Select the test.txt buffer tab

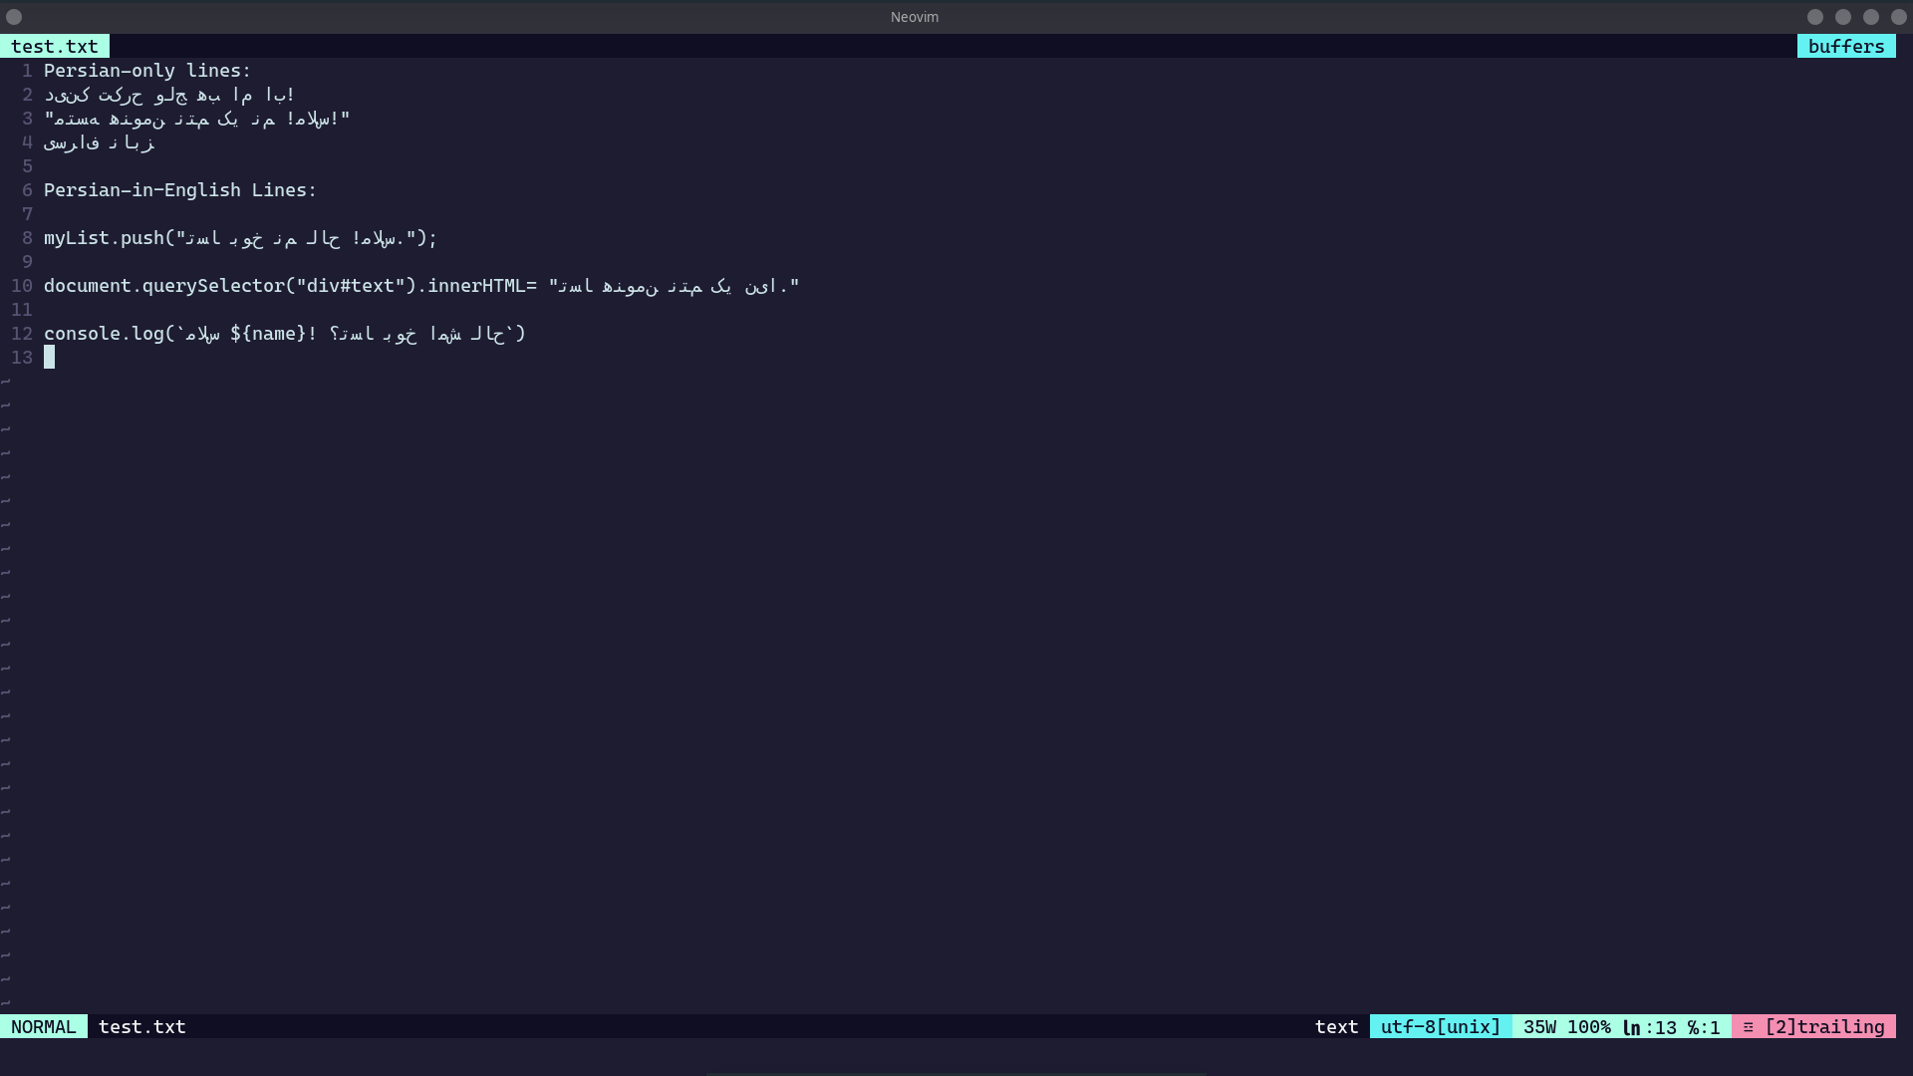coord(55,46)
